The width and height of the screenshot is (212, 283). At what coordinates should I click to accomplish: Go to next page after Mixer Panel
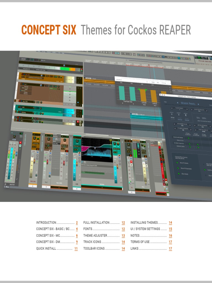pos(199,104)
